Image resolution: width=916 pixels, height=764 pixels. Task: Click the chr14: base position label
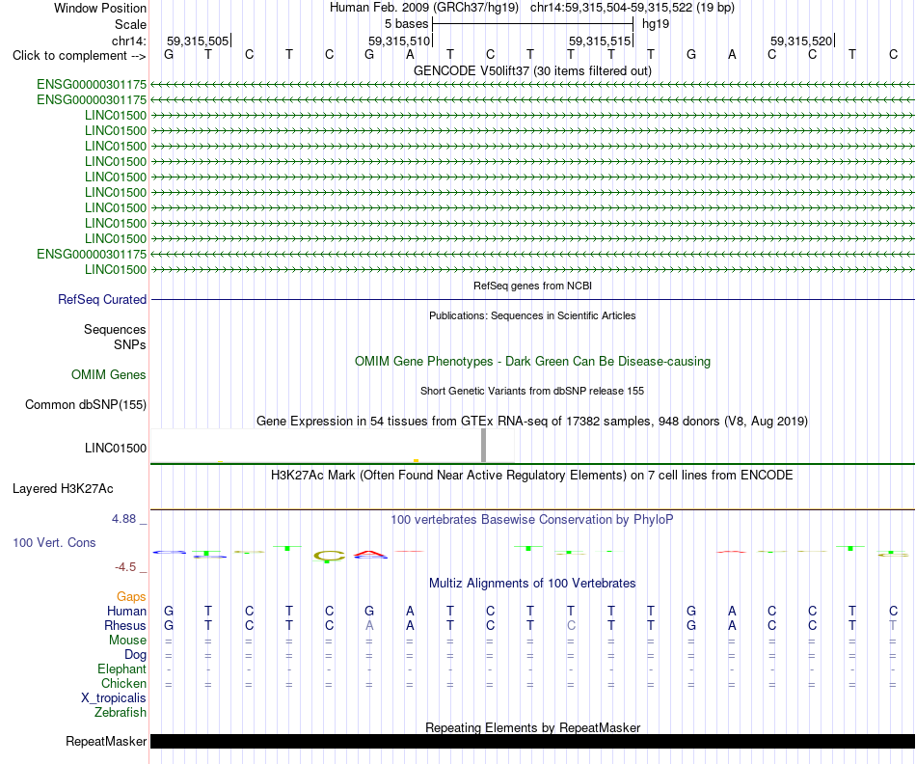128,41
